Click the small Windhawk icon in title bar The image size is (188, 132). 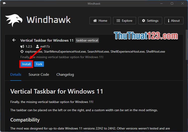coord(4,4)
